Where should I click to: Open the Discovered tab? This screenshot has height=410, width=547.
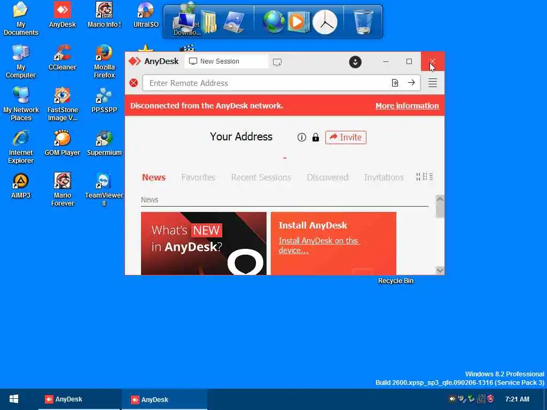coord(327,177)
